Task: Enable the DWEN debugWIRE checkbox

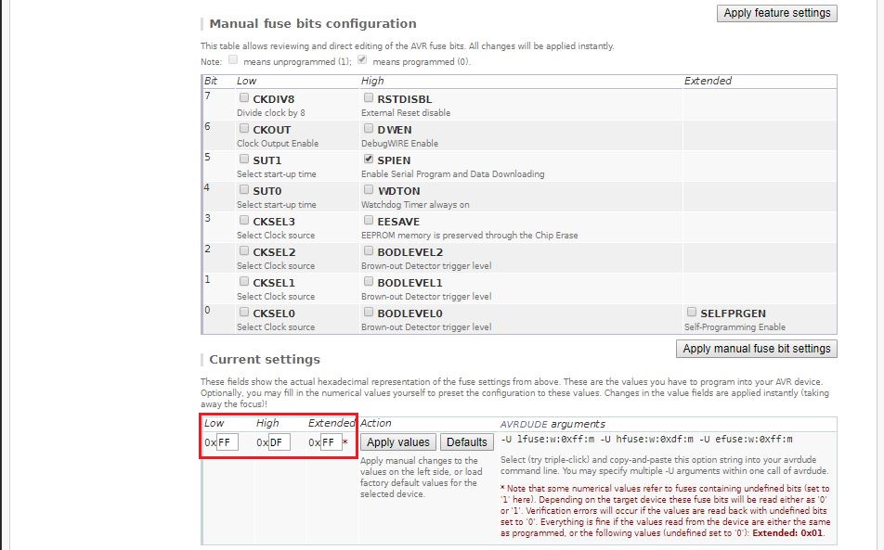Action: click(x=369, y=129)
